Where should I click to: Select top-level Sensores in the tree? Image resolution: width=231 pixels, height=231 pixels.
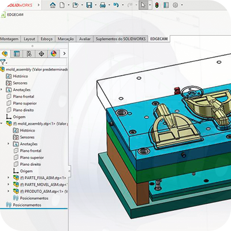tap(20, 83)
